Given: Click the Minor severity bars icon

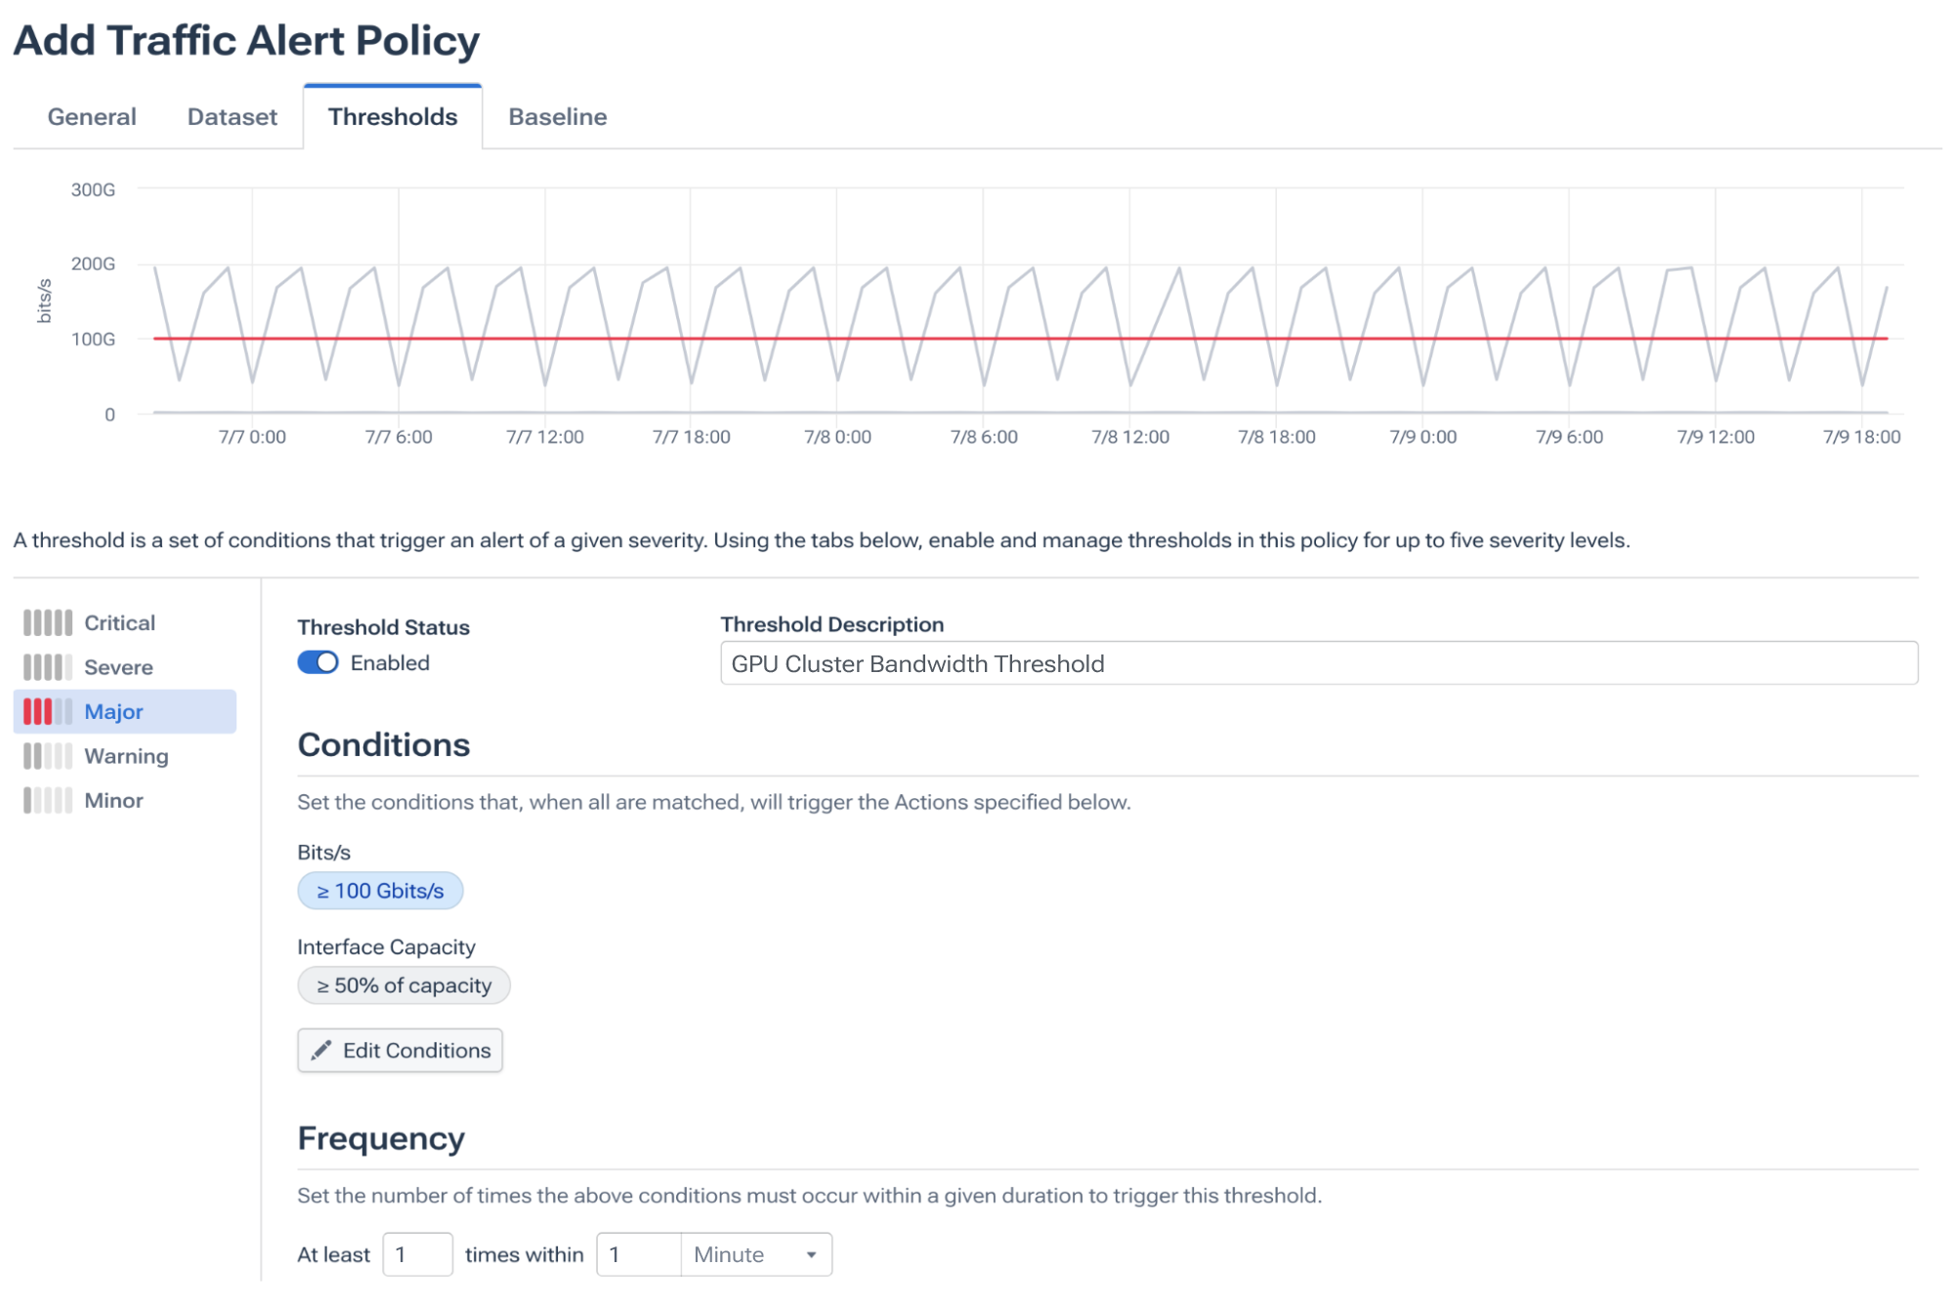Looking at the screenshot, I should [x=48, y=801].
